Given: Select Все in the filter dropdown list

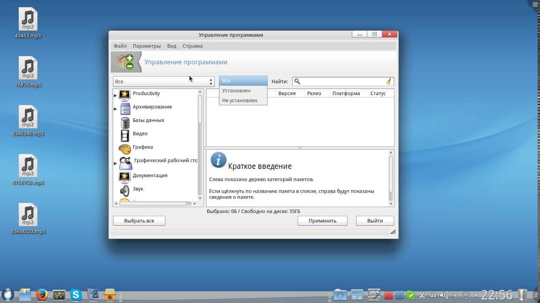Looking at the screenshot, I should pos(243,81).
